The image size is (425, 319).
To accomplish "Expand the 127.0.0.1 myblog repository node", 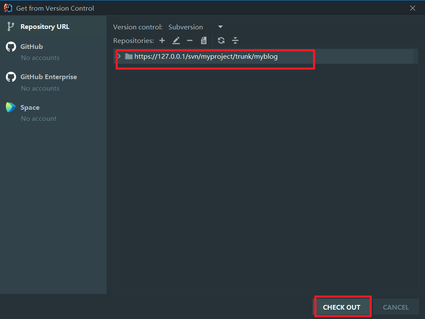I will coord(119,56).
